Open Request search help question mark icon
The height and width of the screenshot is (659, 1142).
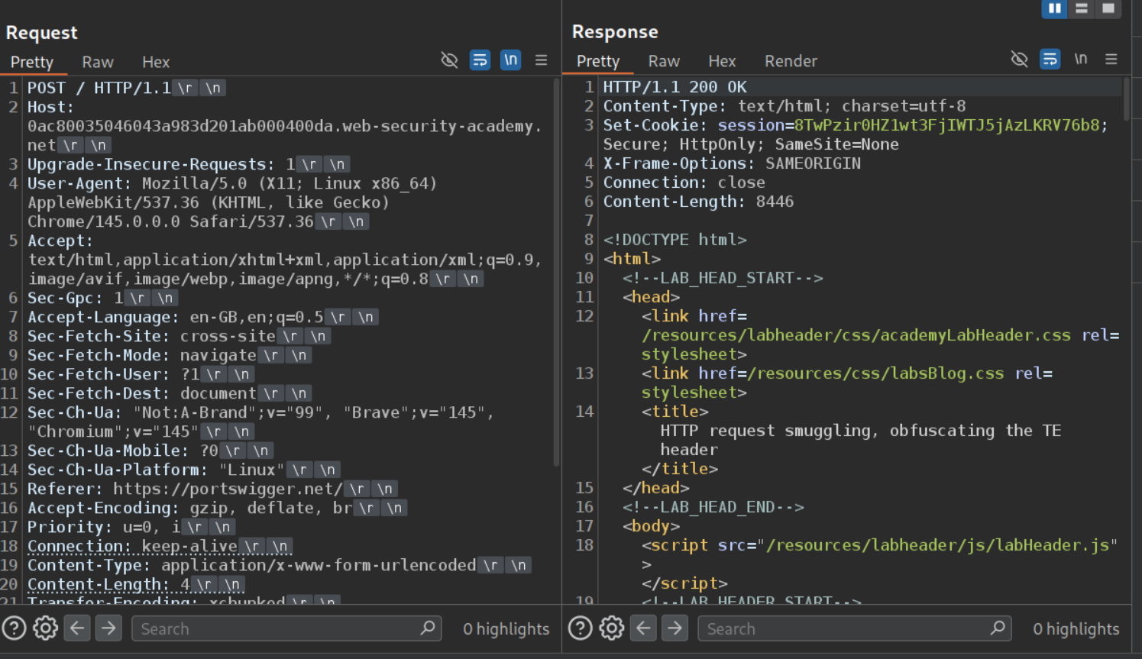pyautogui.click(x=14, y=628)
